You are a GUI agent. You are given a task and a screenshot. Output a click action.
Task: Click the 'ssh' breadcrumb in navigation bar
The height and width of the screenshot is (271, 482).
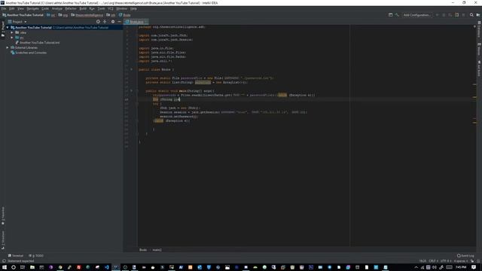tap(111, 15)
